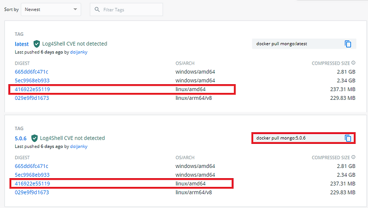The width and height of the screenshot is (368, 208).
Task: Open the Sort by Newest dropdown
Action: [x=51, y=10]
